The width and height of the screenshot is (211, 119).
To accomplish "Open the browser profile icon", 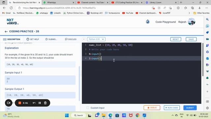I will [199, 8].
